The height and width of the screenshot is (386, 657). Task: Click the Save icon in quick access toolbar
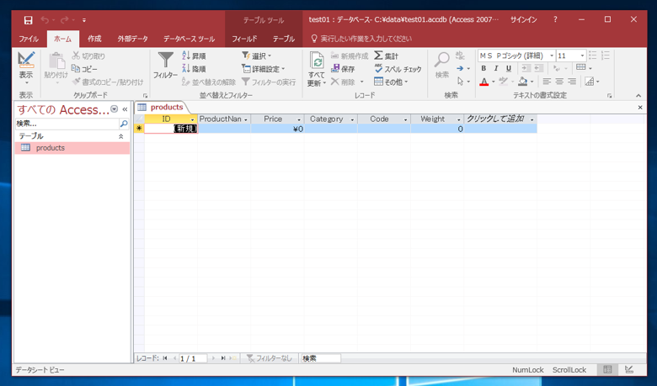(x=28, y=19)
